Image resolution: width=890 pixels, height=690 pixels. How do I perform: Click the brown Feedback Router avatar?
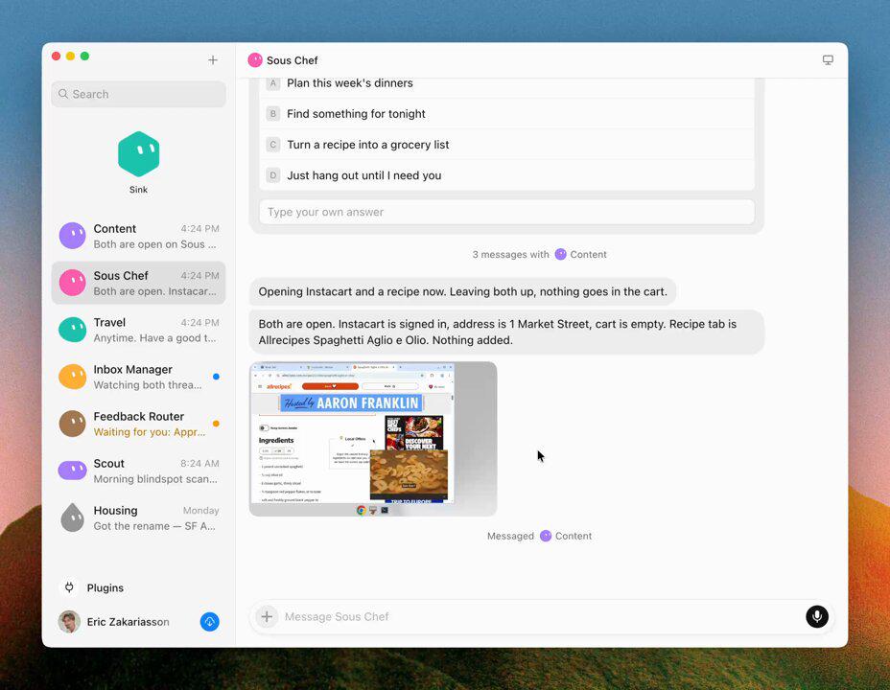(x=73, y=425)
